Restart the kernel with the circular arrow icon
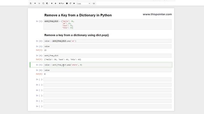 (70, 3)
